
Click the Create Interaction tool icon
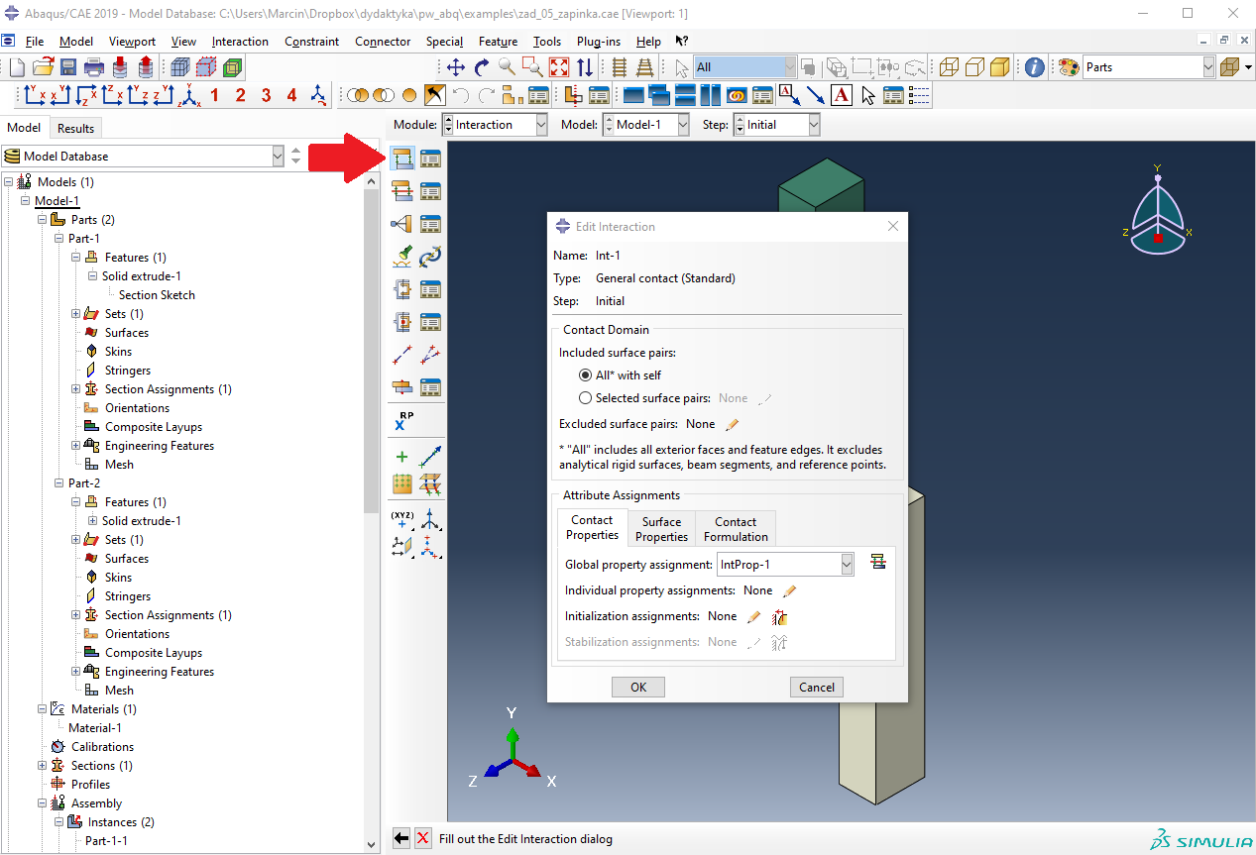tap(401, 159)
